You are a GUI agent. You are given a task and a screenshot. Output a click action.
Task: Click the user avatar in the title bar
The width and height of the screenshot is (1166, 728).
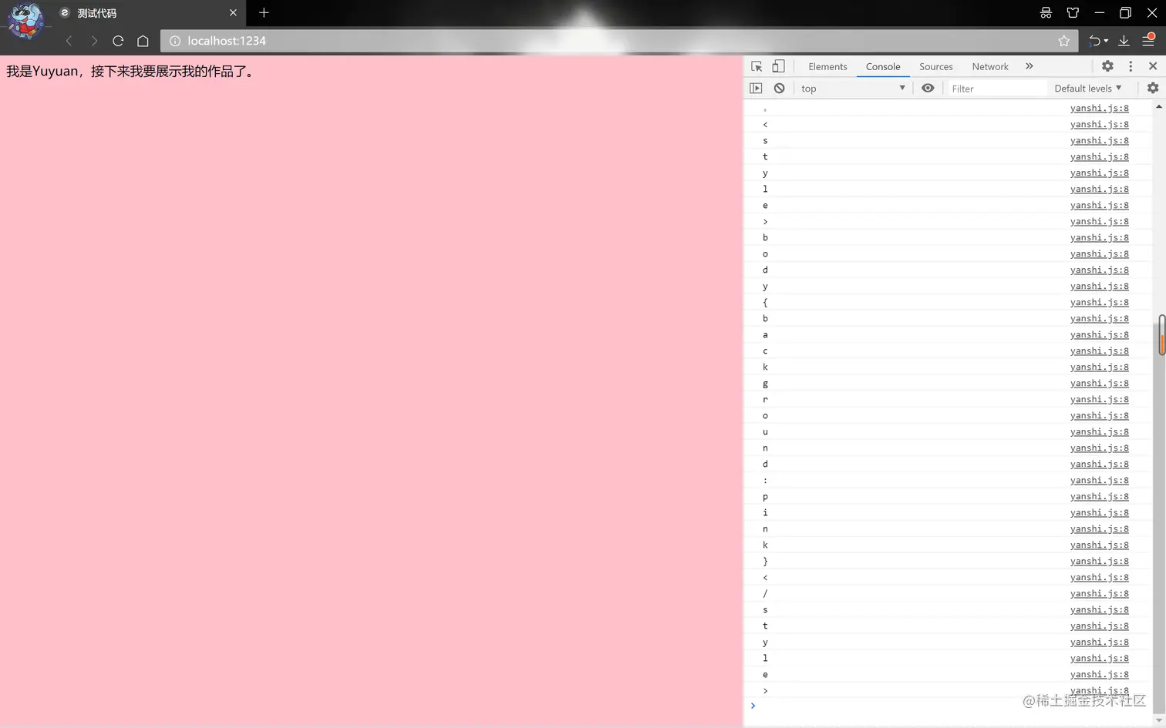coord(25,21)
